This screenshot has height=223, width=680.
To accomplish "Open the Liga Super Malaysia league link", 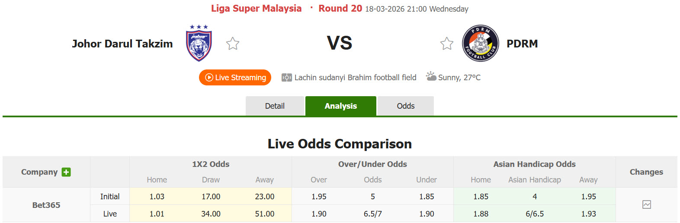I will 256,9.
